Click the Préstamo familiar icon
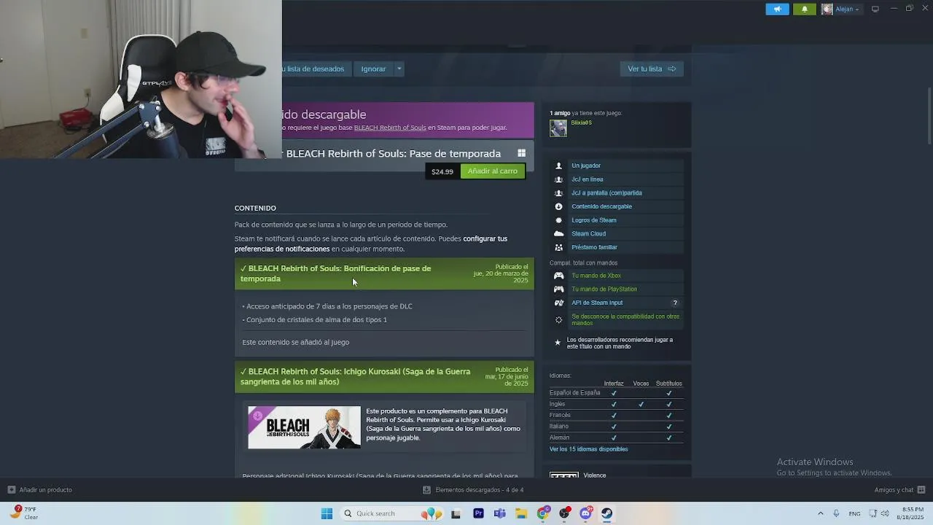This screenshot has height=525, width=933. tap(558, 247)
